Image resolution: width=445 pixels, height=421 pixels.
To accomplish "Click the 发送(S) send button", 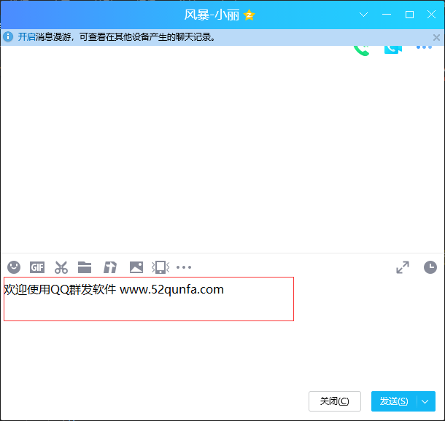I will [394, 401].
